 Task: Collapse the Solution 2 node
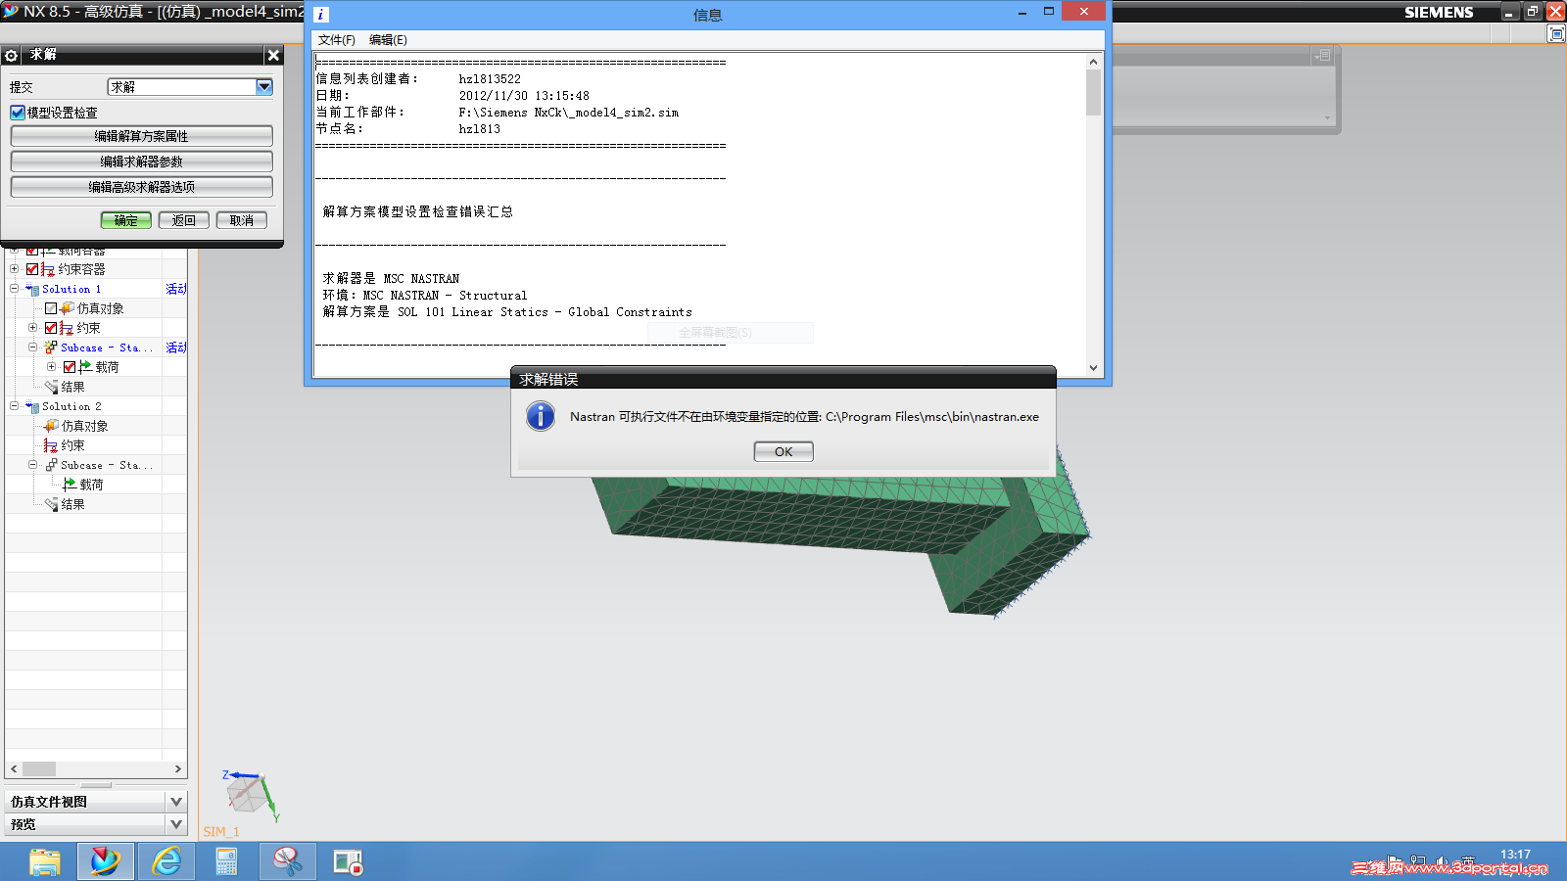15,406
